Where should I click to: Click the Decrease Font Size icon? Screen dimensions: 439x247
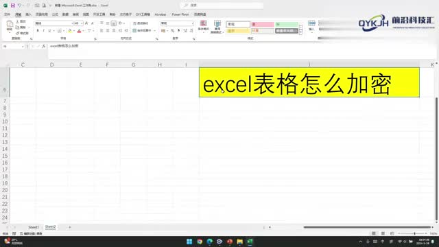[x=93, y=23]
